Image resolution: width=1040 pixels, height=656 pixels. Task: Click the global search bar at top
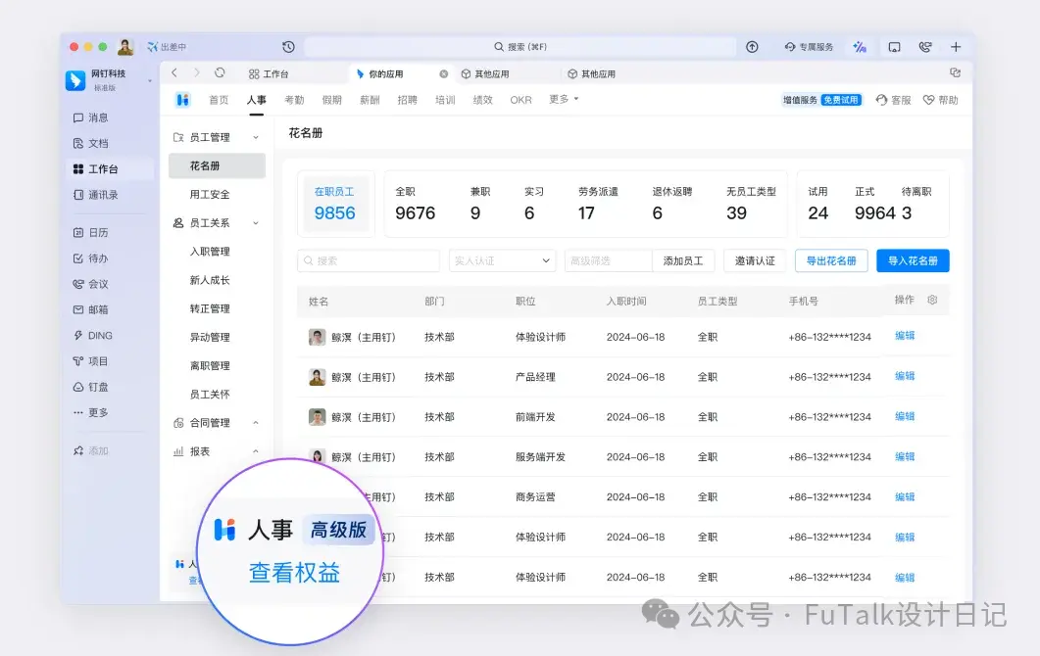tap(520, 47)
